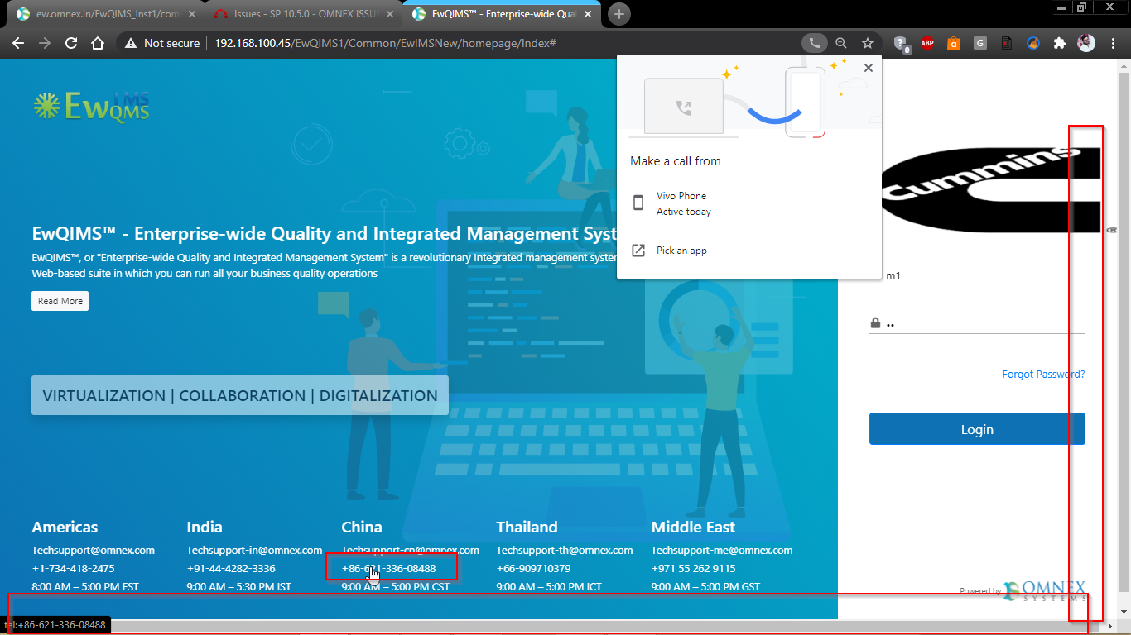Call Thailand number +66-909710379
Image resolution: width=1131 pixels, height=635 pixels.
click(x=533, y=568)
